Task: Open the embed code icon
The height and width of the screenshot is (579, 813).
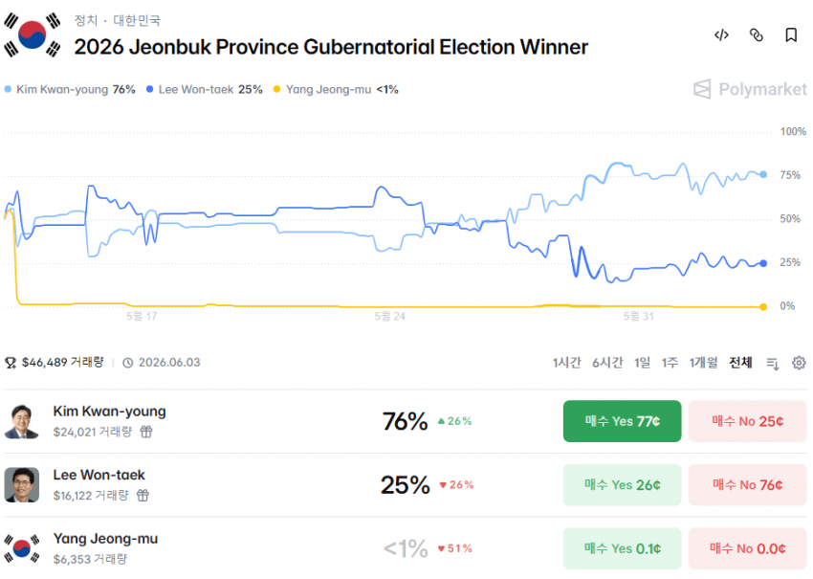Action: coord(721,35)
